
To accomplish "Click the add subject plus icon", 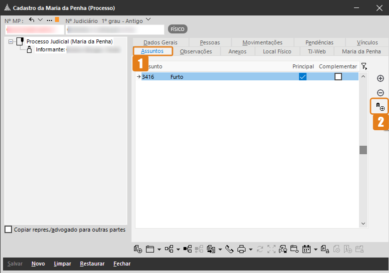I will pyautogui.click(x=380, y=78).
